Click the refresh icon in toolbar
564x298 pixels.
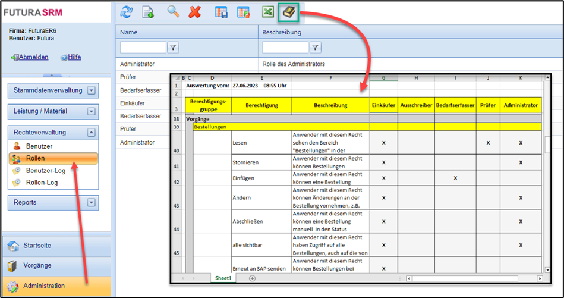tap(127, 12)
